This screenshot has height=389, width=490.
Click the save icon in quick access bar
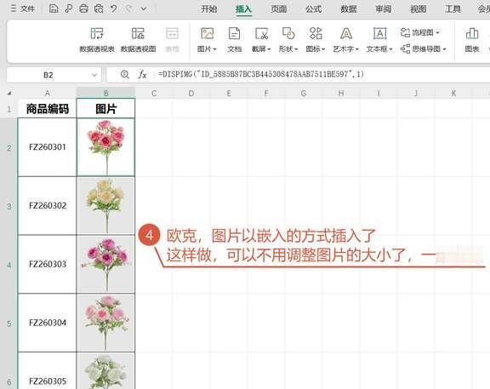click(x=54, y=9)
